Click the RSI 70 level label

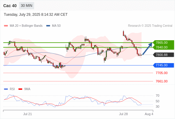pyautogui.click(x=157, y=95)
